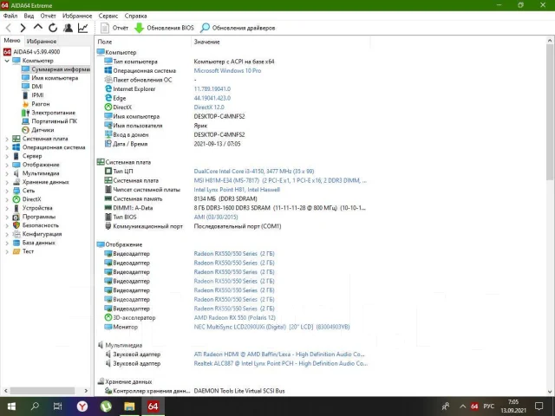Viewport: 555px width, 416px height.
Task: Select Тест in the tree
Action: click(x=23, y=251)
